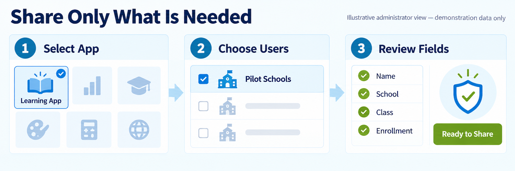The image size is (515, 171).
Task: Choose the bar chart app icon
Action: 92,85
